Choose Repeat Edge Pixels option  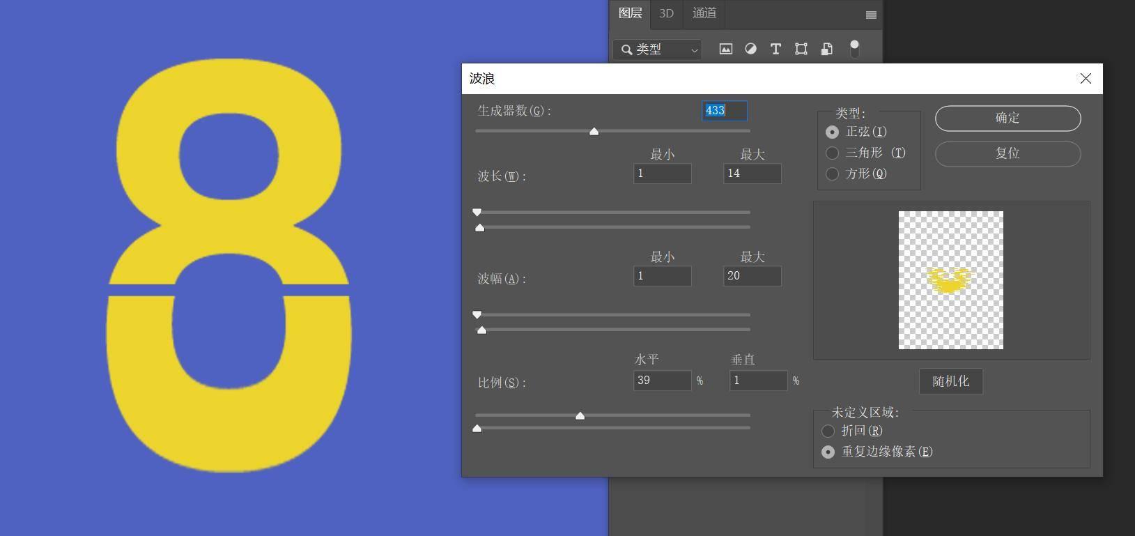828,452
